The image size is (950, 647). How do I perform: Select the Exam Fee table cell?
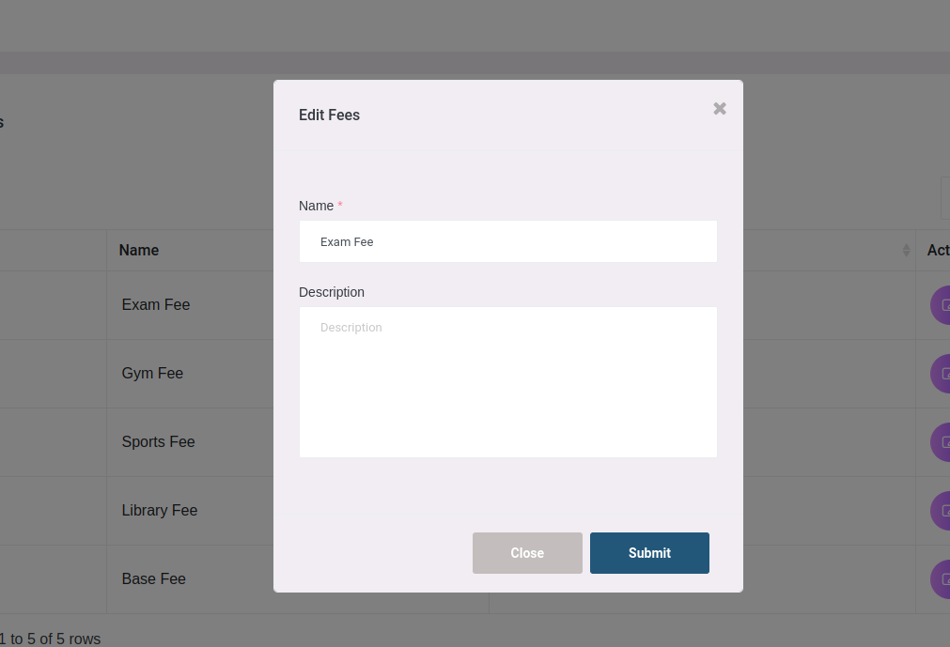(156, 305)
